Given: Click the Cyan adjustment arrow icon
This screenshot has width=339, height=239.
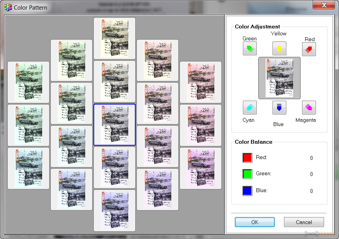Looking at the screenshot, I should pos(250,108).
